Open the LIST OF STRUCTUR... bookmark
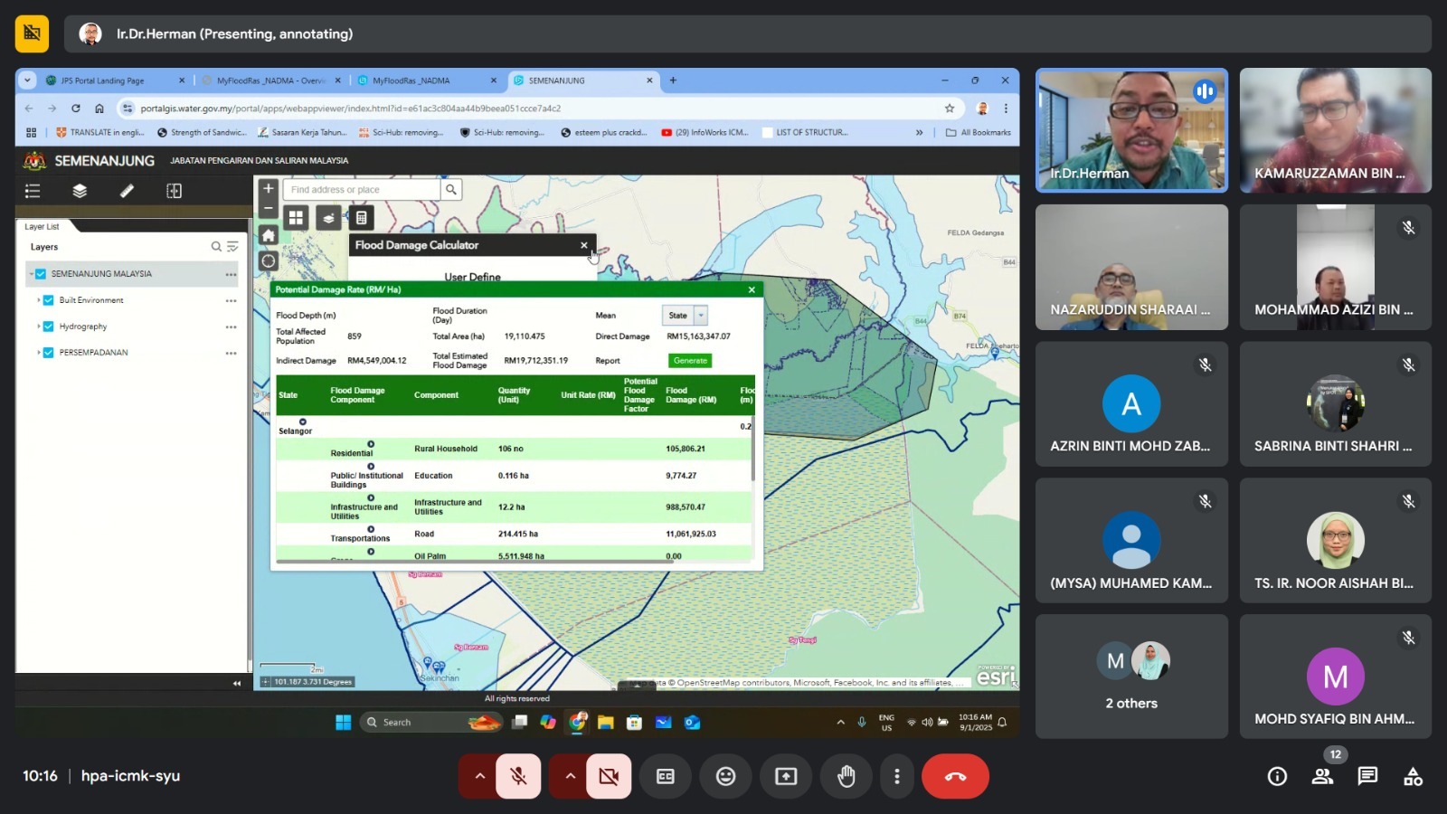1447x814 pixels. pyautogui.click(x=805, y=132)
